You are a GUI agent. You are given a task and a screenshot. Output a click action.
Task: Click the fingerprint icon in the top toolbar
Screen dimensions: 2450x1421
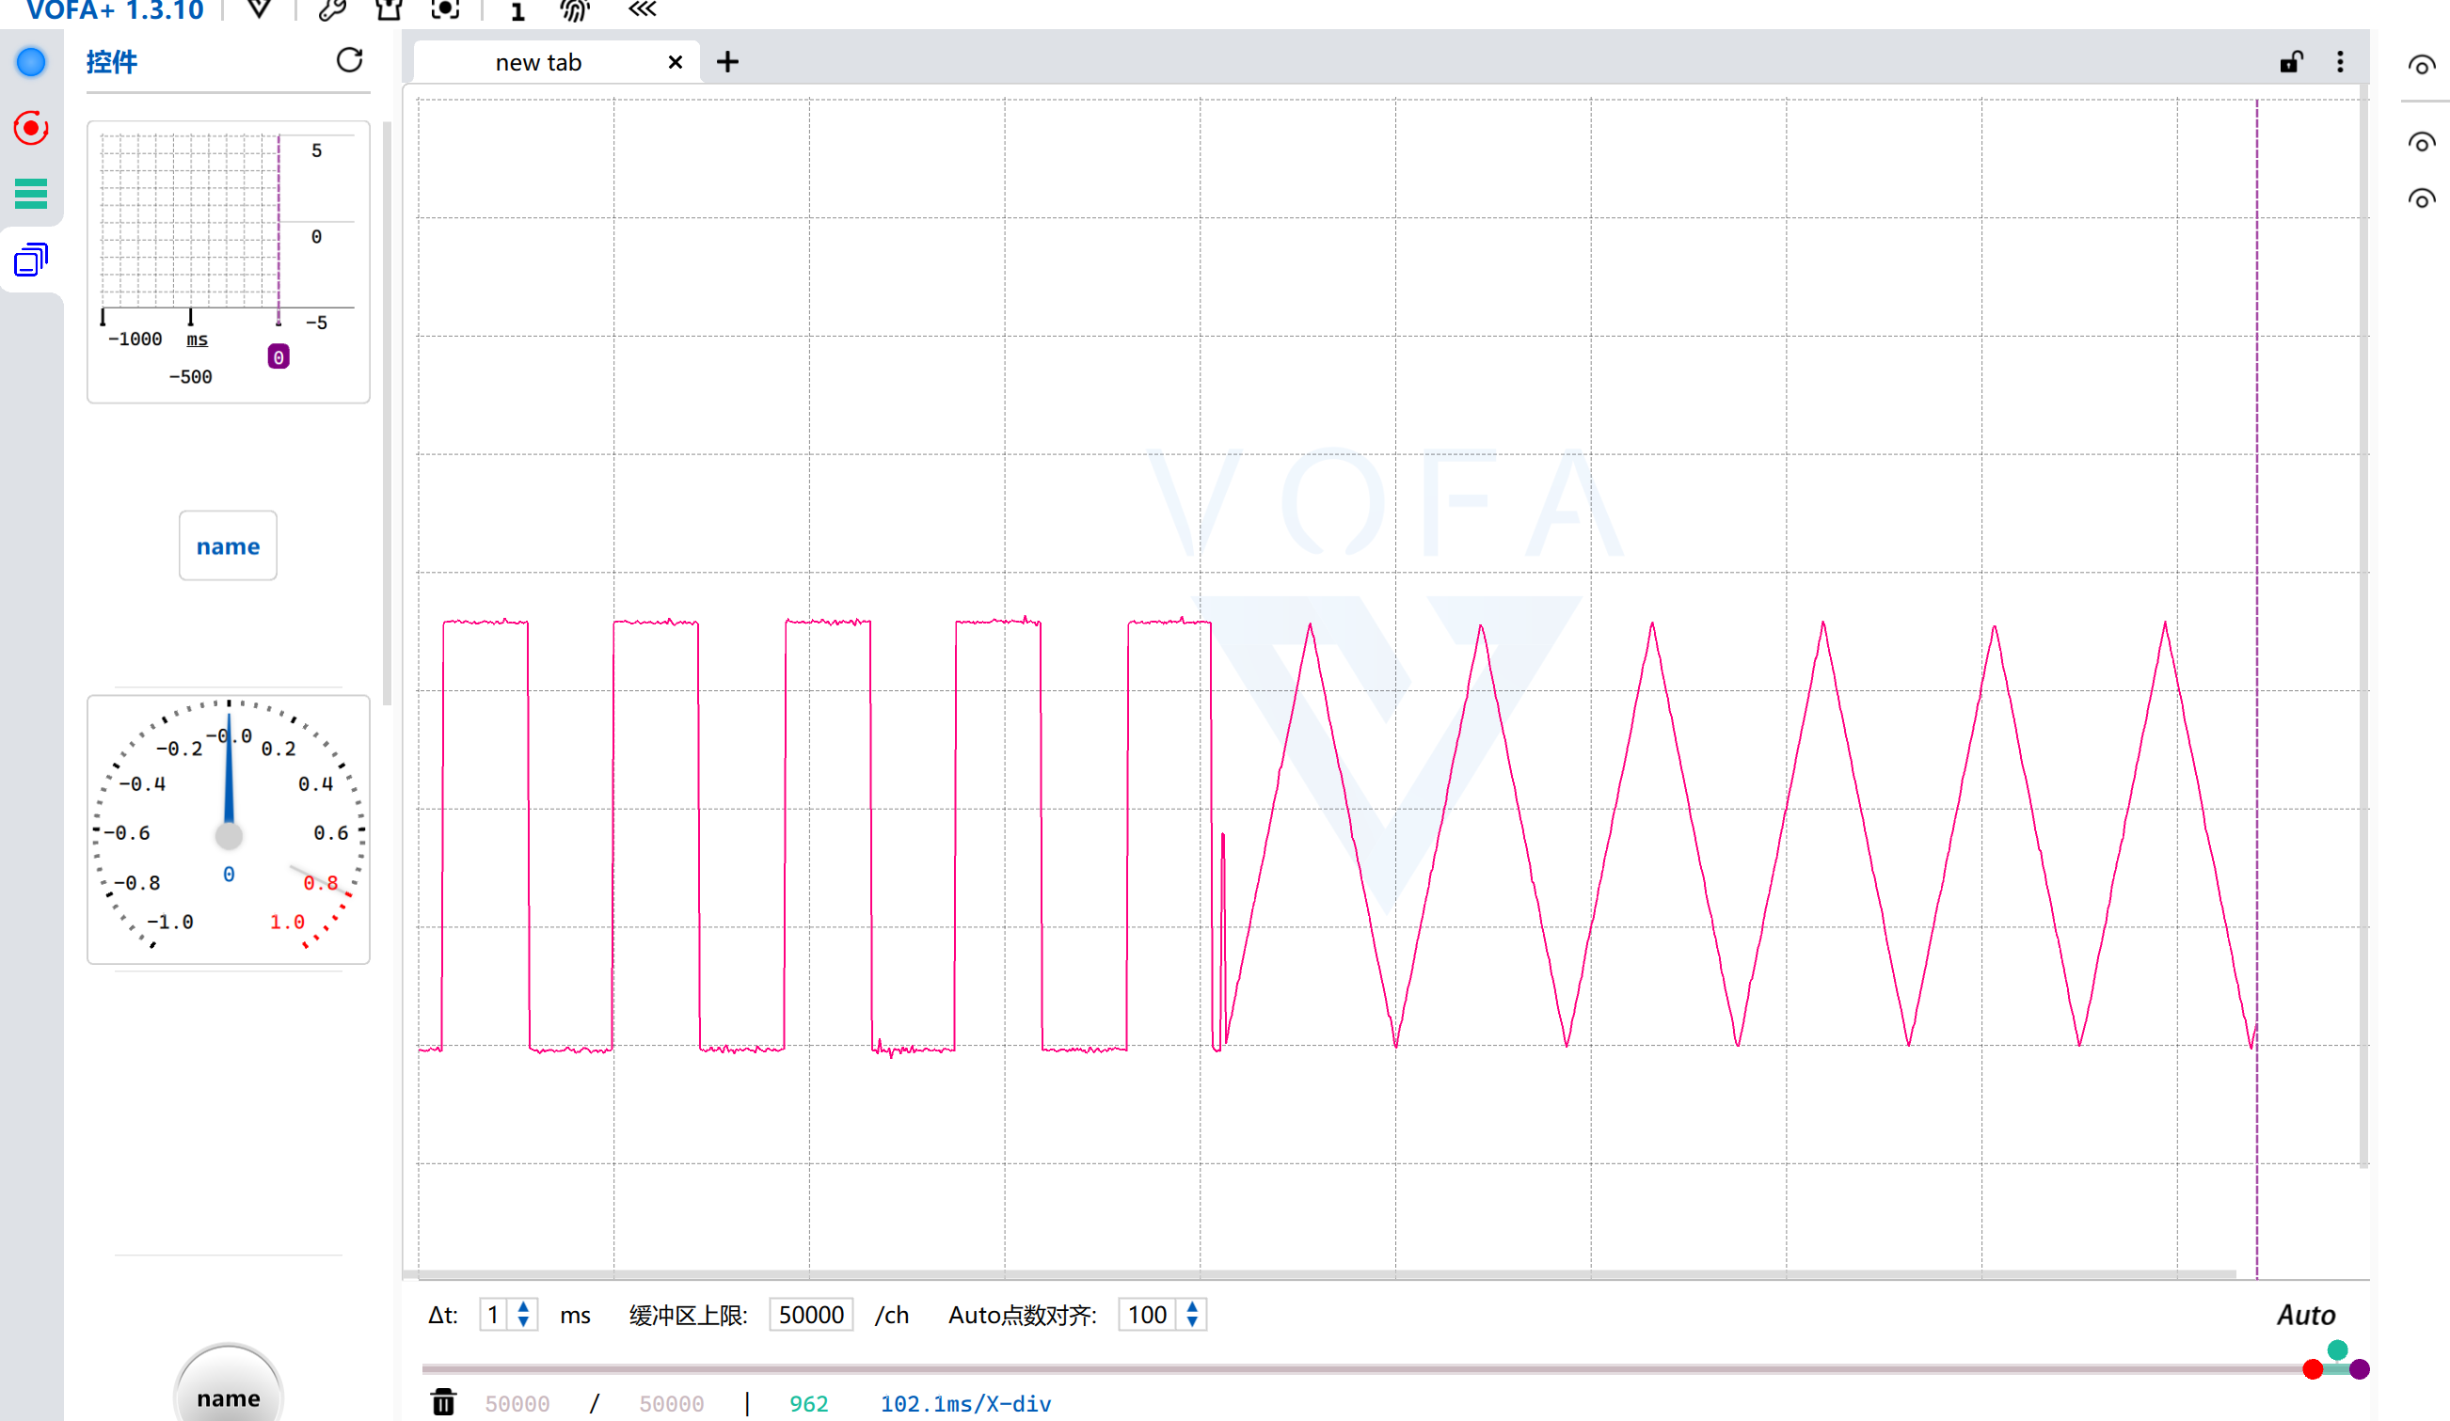(x=574, y=10)
